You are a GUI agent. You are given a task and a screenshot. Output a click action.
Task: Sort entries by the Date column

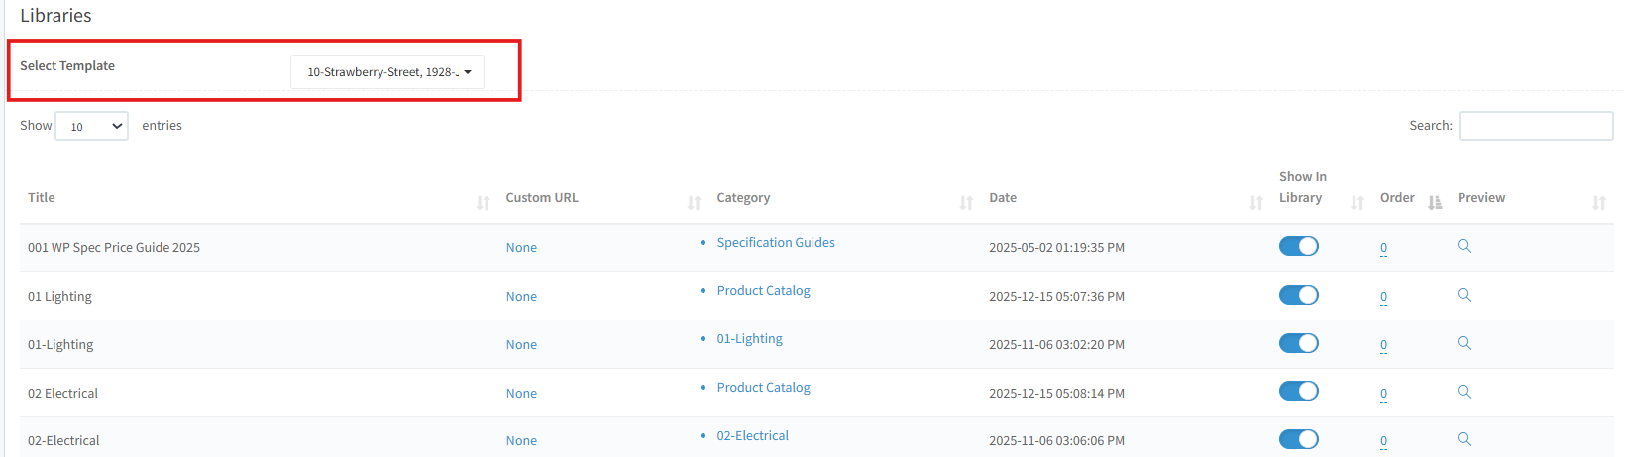tap(1003, 198)
